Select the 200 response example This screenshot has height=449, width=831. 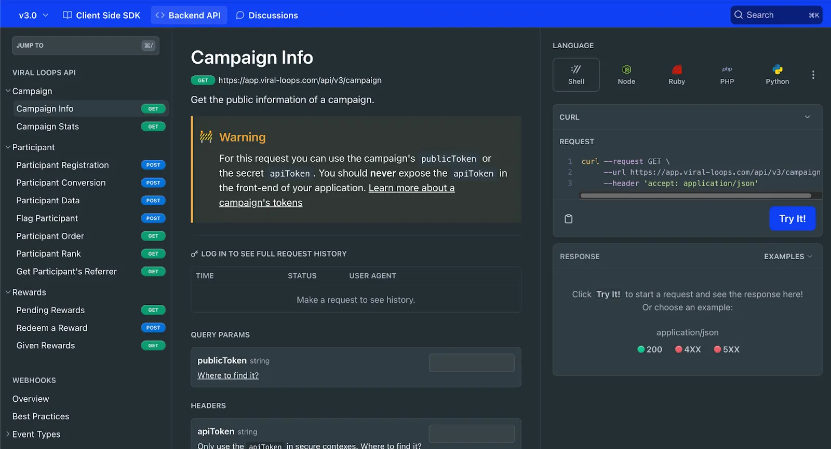tap(650, 349)
